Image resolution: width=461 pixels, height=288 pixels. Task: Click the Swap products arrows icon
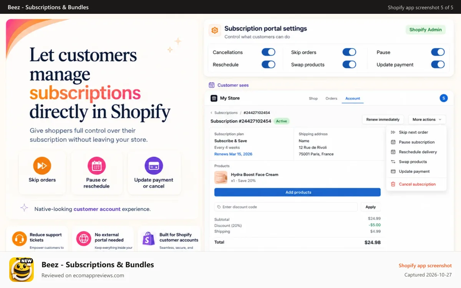(393, 162)
